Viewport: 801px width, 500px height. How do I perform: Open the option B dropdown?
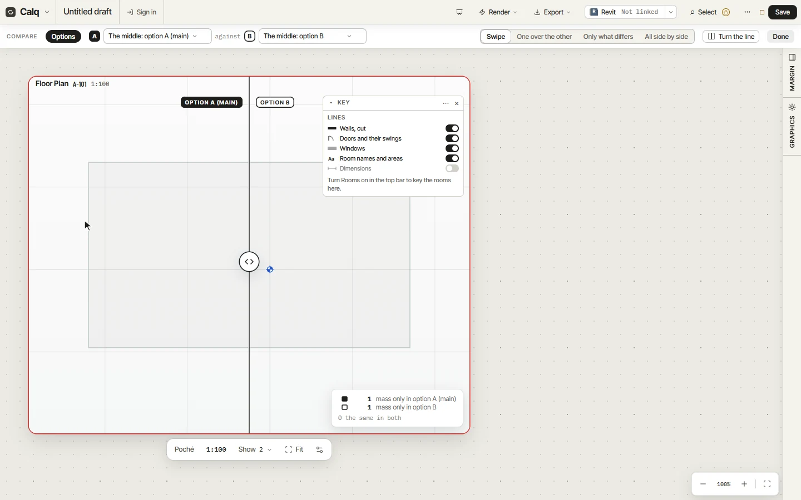[313, 37]
